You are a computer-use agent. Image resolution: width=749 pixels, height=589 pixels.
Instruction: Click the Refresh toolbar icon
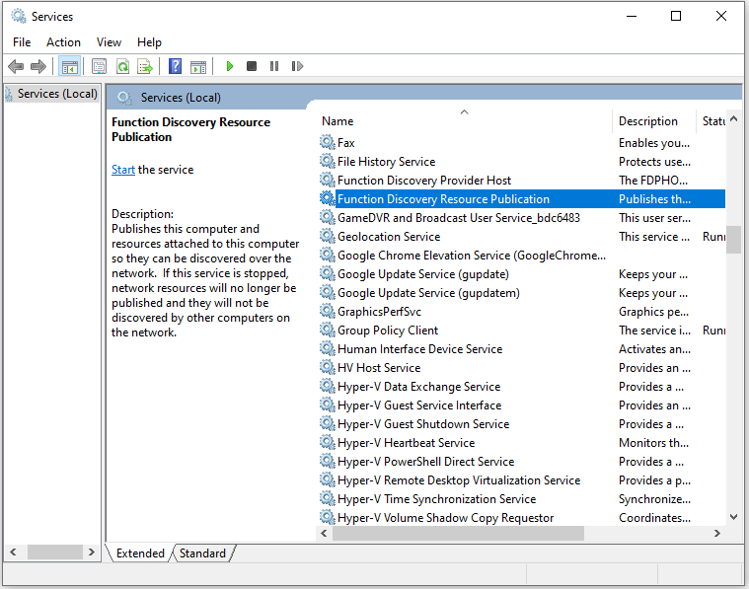[x=122, y=66]
